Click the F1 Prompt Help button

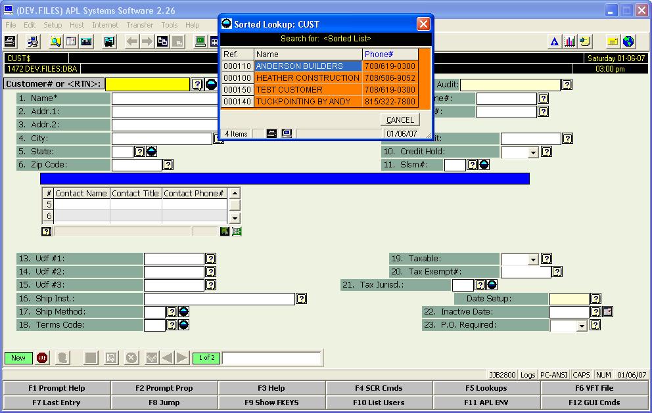[57, 388]
